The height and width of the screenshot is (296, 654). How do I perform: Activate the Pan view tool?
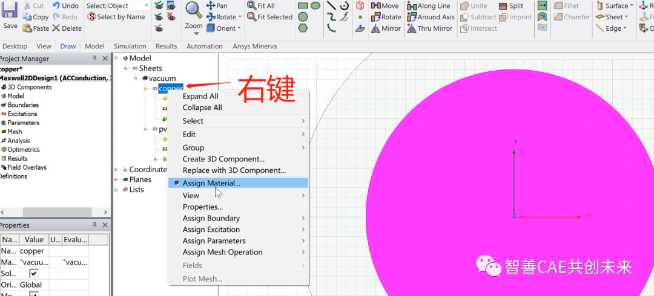tap(217, 6)
